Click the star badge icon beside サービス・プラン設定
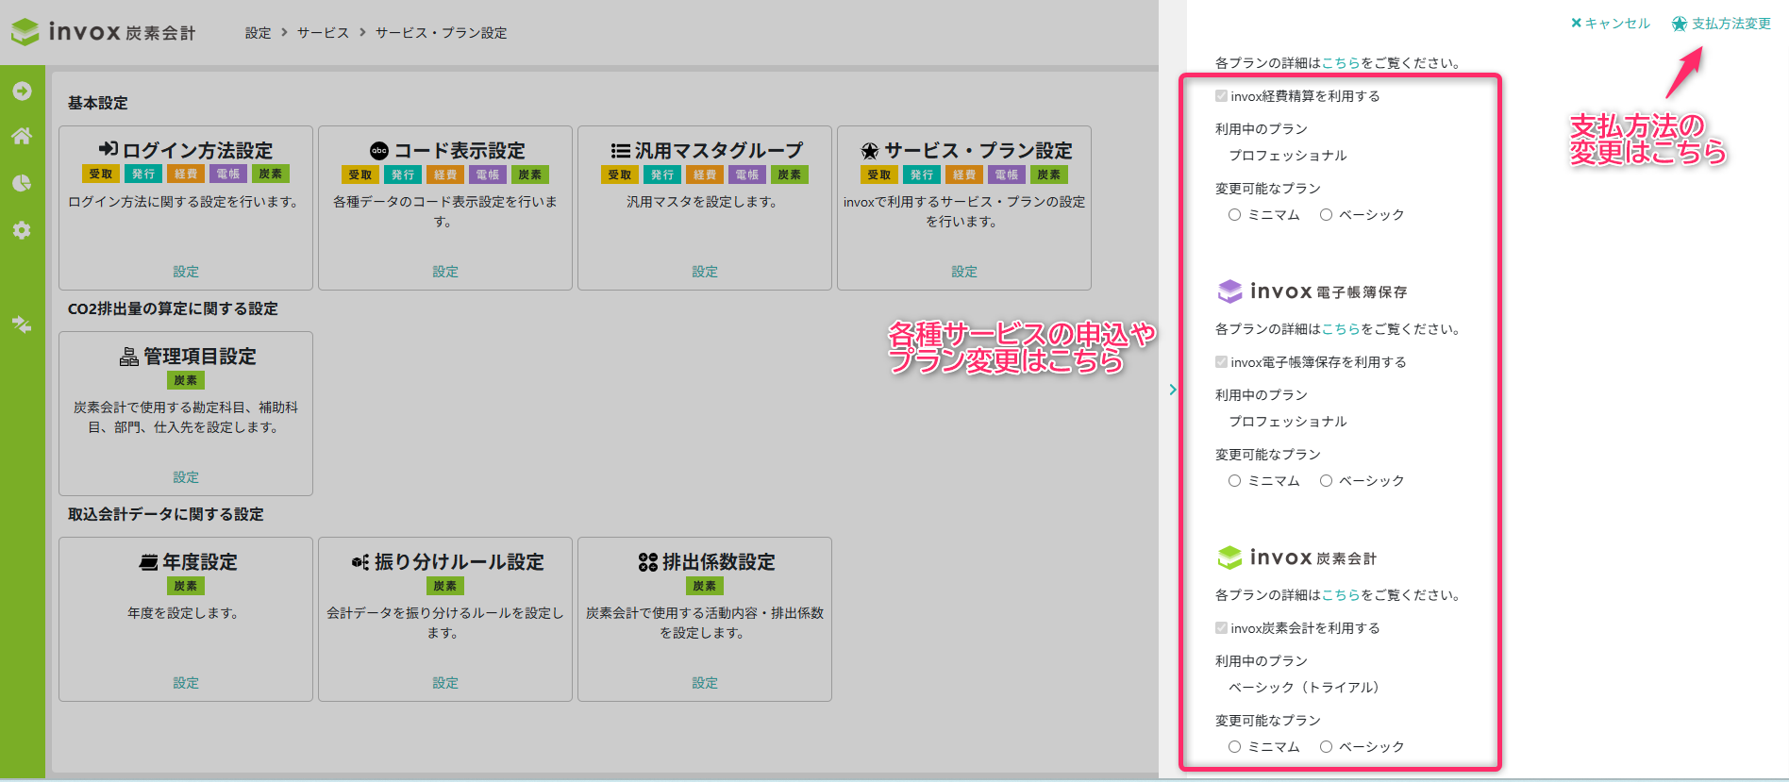1789x782 pixels. point(869,151)
